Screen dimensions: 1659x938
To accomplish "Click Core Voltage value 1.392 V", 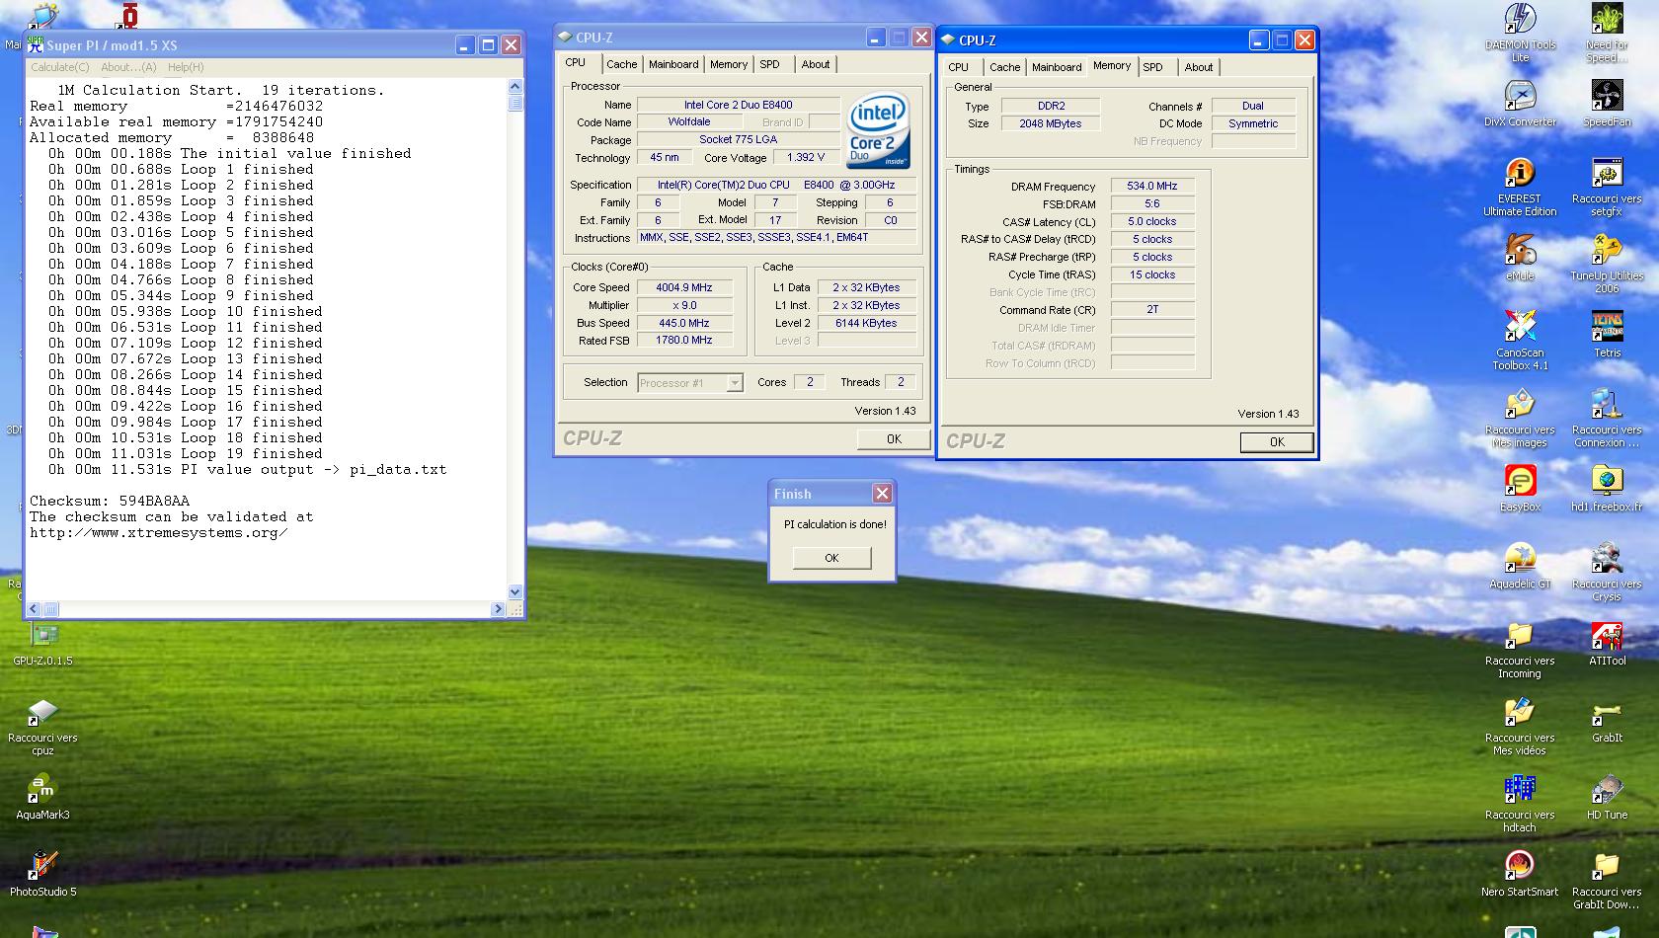I will point(806,157).
